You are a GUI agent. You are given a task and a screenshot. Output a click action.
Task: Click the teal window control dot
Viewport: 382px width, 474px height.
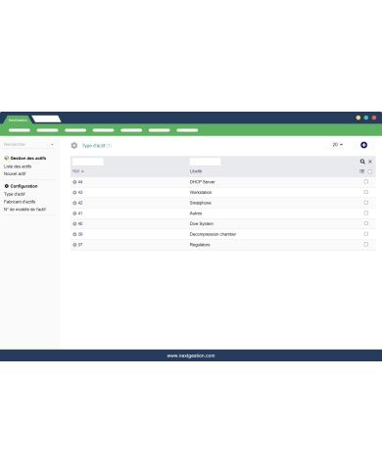pyautogui.click(x=366, y=118)
